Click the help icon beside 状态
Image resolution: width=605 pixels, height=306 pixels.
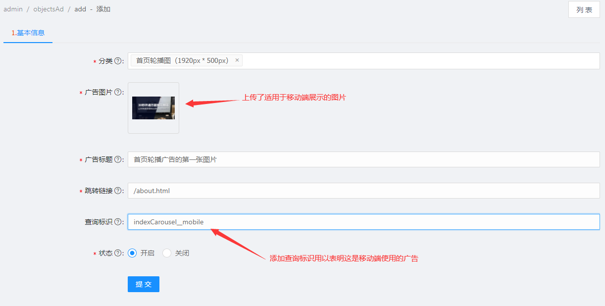click(x=118, y=253)
